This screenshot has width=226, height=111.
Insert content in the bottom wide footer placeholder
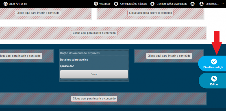[94, 99]
